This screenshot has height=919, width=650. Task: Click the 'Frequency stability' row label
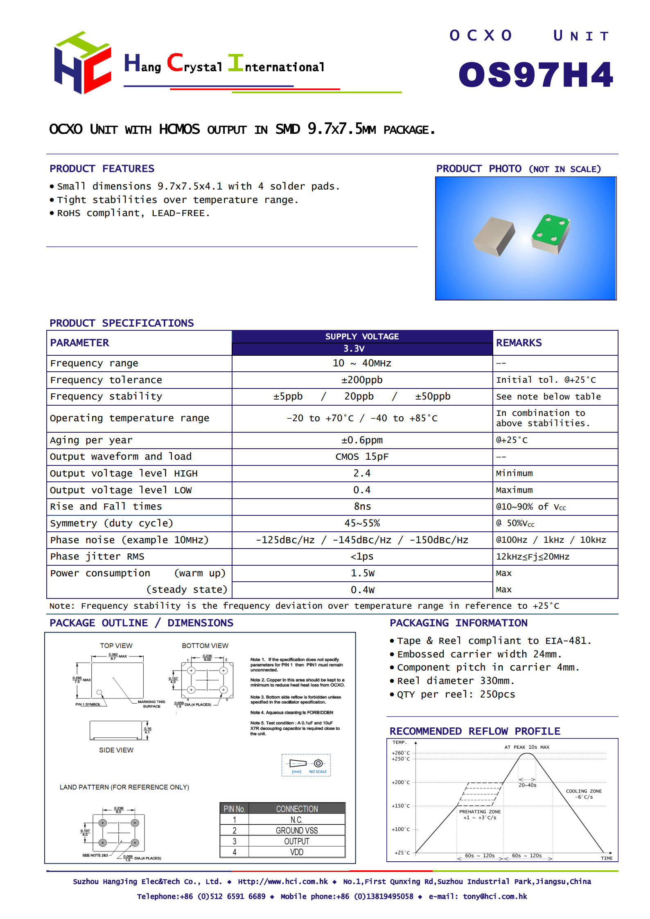106,397
